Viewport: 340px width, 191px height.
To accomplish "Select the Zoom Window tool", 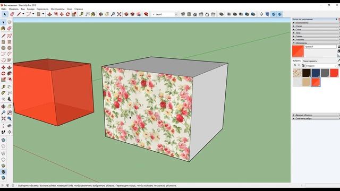I will point(10,112).
